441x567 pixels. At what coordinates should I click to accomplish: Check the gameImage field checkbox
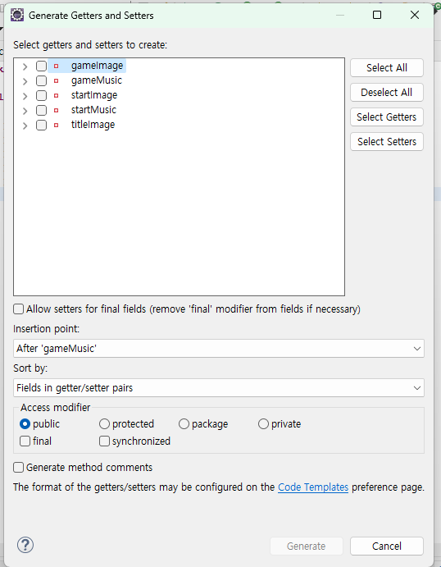click(x=41, y=66)
